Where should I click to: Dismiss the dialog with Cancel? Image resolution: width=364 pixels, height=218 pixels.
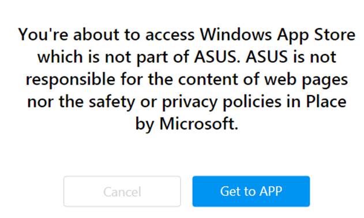pyautogui.click(x=122, y=192)
